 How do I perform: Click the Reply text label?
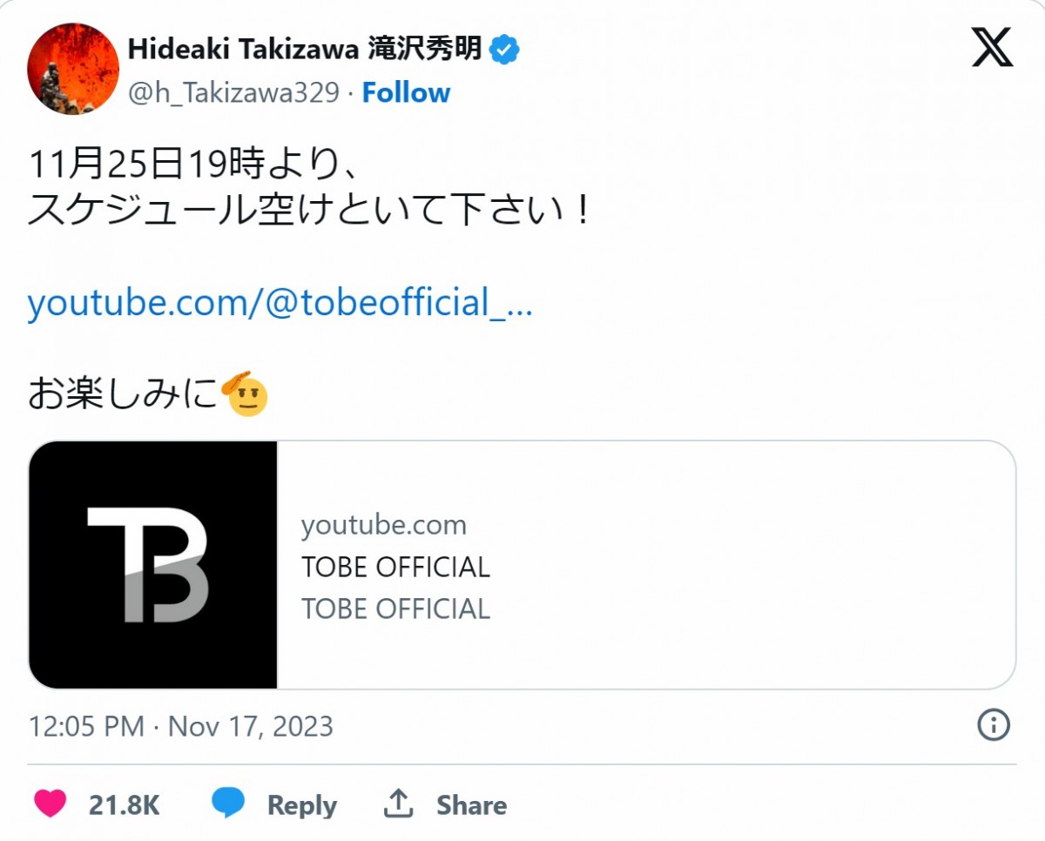301,805
